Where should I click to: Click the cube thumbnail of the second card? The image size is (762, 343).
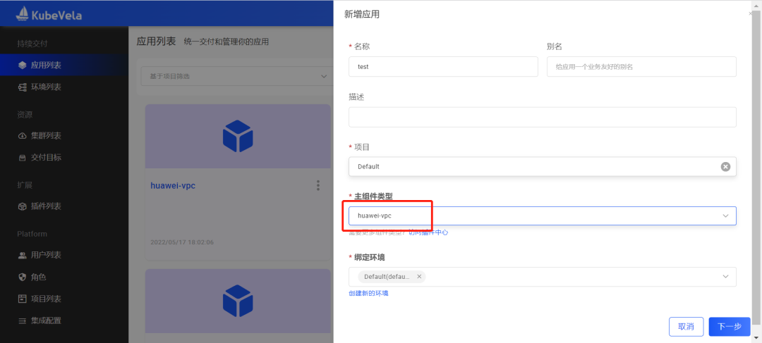pyautogui.click(x=238, y=301)
